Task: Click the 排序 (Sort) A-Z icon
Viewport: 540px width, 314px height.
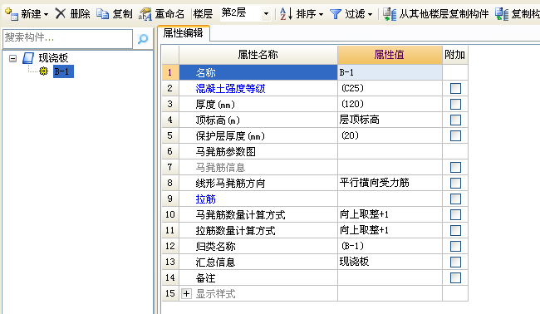Action: pyautogui.click(x=286, y=14)
